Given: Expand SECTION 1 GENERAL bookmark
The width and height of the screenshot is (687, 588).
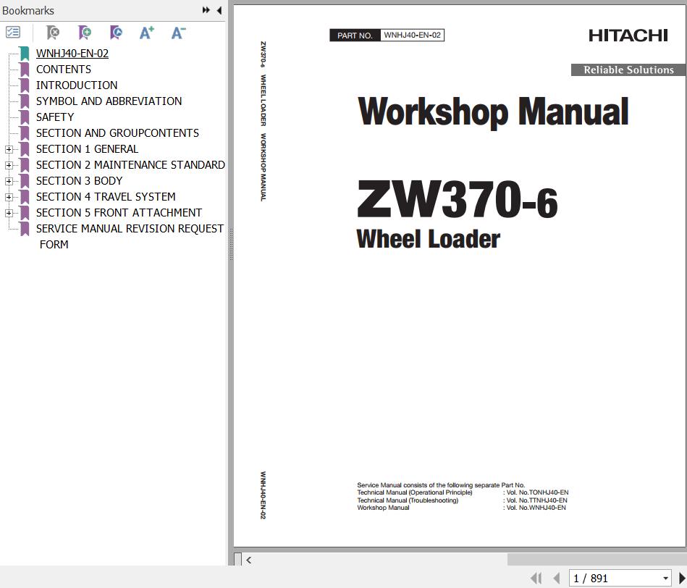Looking at the screenshot, I should click(9, 149).
